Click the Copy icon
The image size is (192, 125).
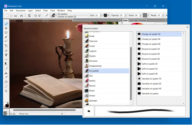click(26, 15)
